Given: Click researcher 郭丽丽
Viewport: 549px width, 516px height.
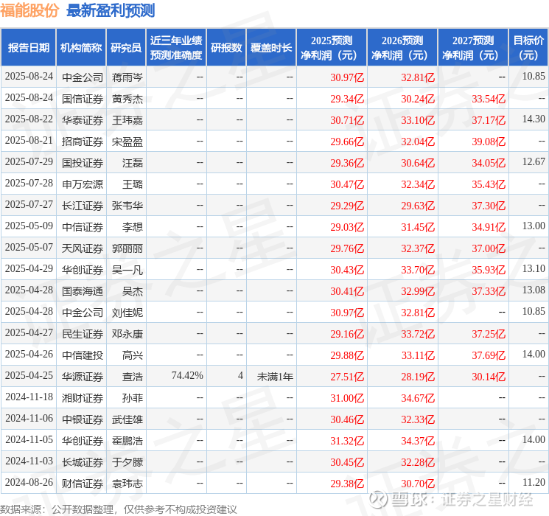Looking at the screenshot, I should coord(127,248).
